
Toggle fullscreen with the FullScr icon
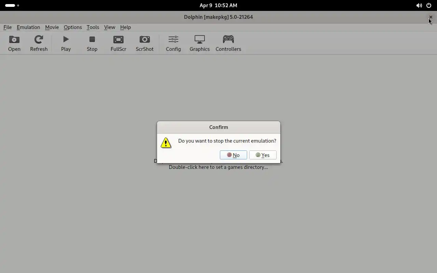pos(118,43)
